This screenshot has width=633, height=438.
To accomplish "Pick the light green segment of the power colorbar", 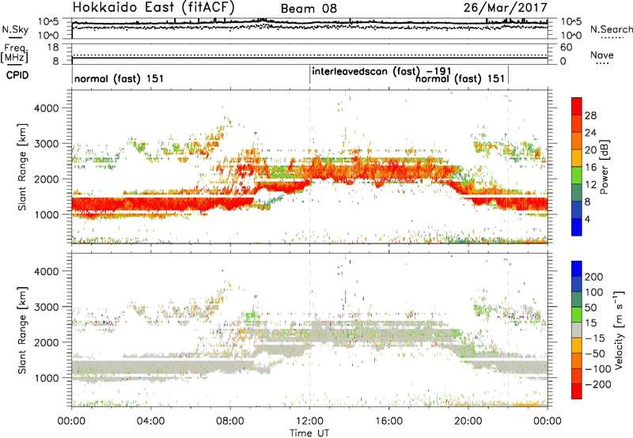I will pos(577,176).
